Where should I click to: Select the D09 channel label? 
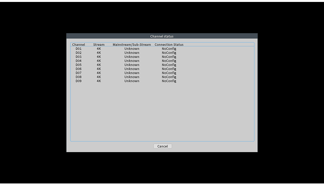coord(79,81)
